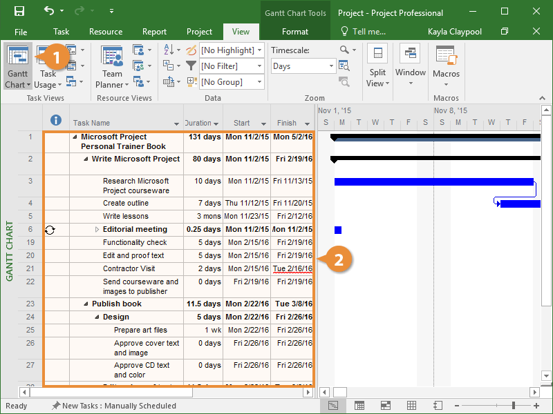Switch to the Resource ribbon tab
Viewport: 553px width, 414px height.
pyautogui.click(x=105, y=32)
